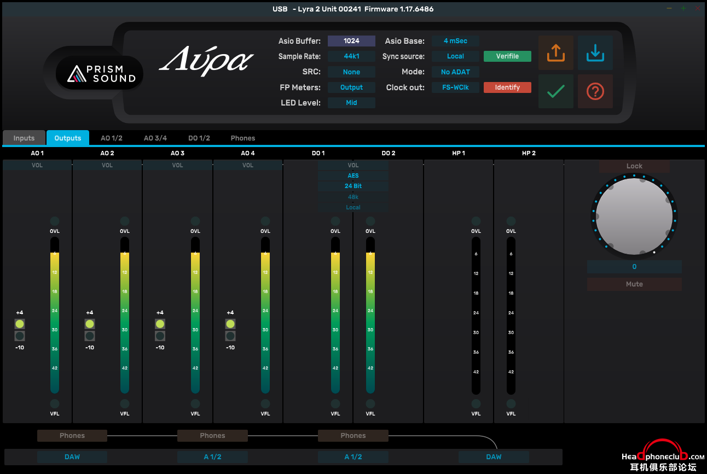Click the last DAW source selector
Viewport: 707px width, 474px height.
coord(494,457)
